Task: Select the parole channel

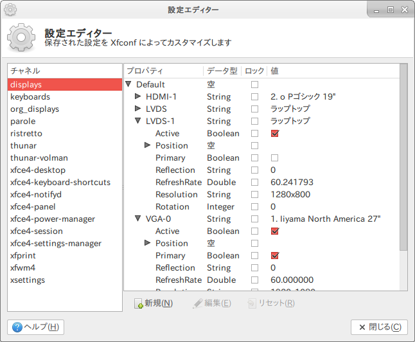Action: (x=65, y=121)
